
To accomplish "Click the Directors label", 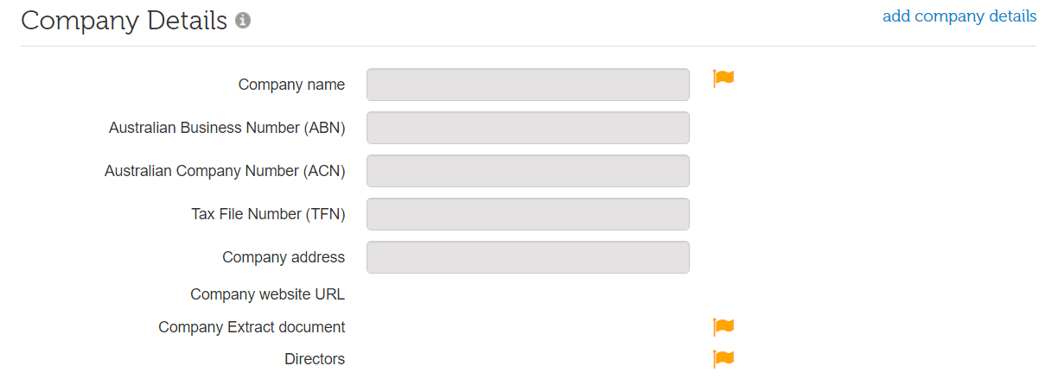I will pyautogui.click(x=315, y=359).
